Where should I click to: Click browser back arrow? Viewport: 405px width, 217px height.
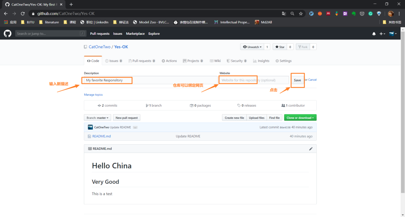click(x=6, y=14)
